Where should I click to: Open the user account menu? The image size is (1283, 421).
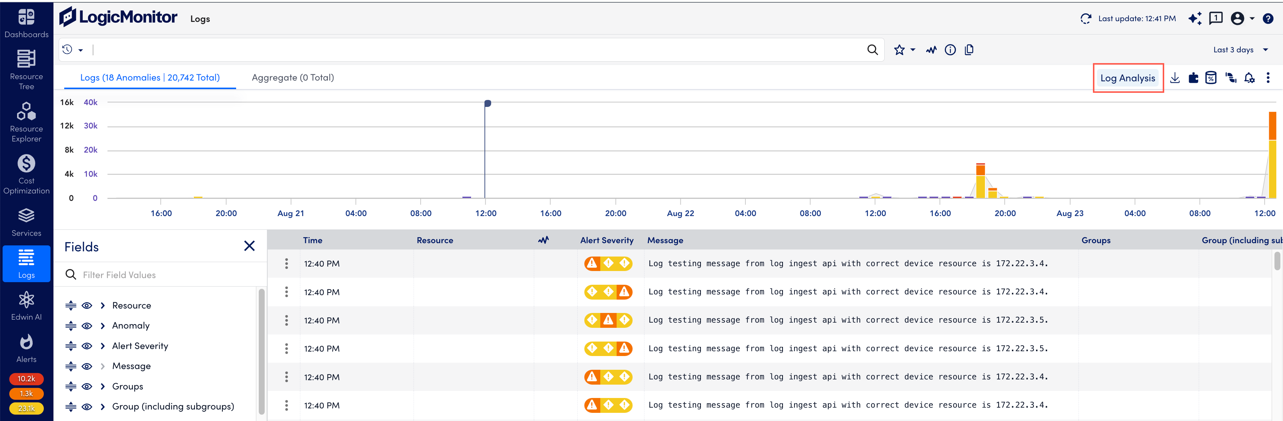1243,19
